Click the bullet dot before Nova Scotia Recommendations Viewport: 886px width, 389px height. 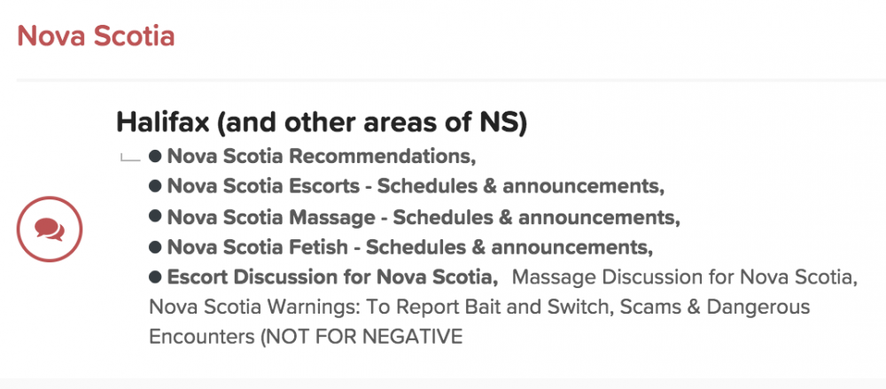(155, 156)
